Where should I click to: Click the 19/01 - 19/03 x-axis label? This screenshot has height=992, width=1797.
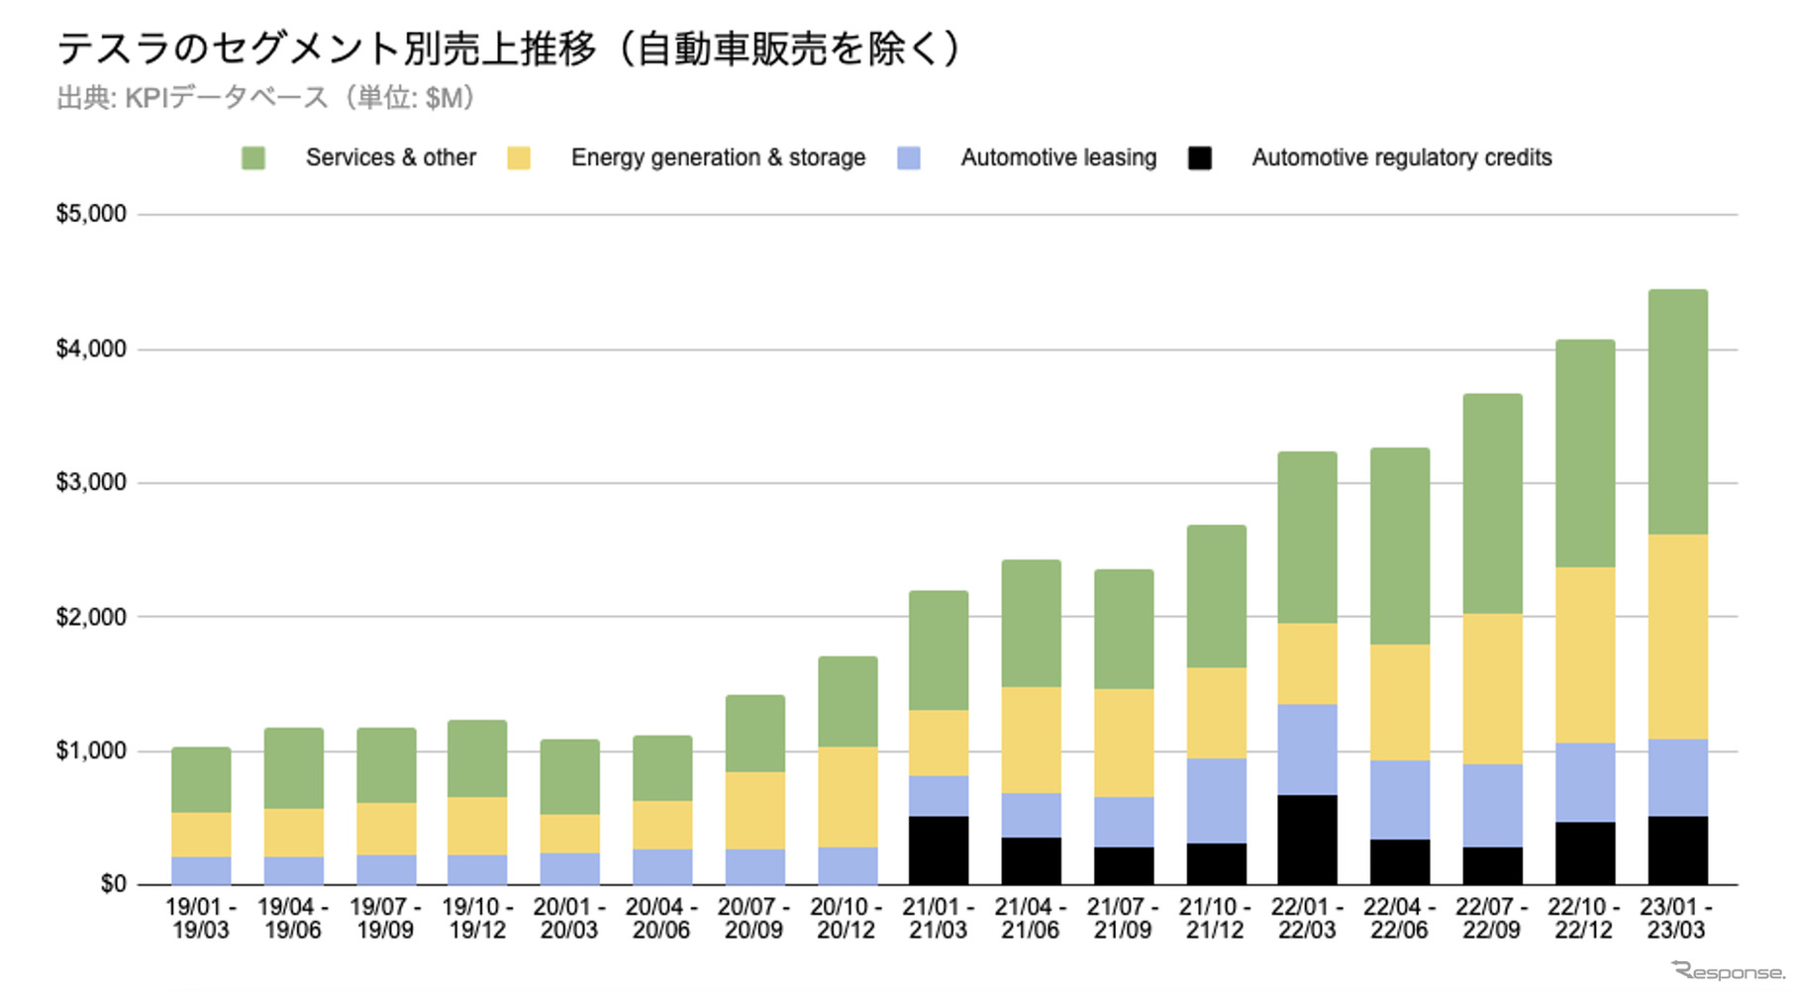point(201,919)
